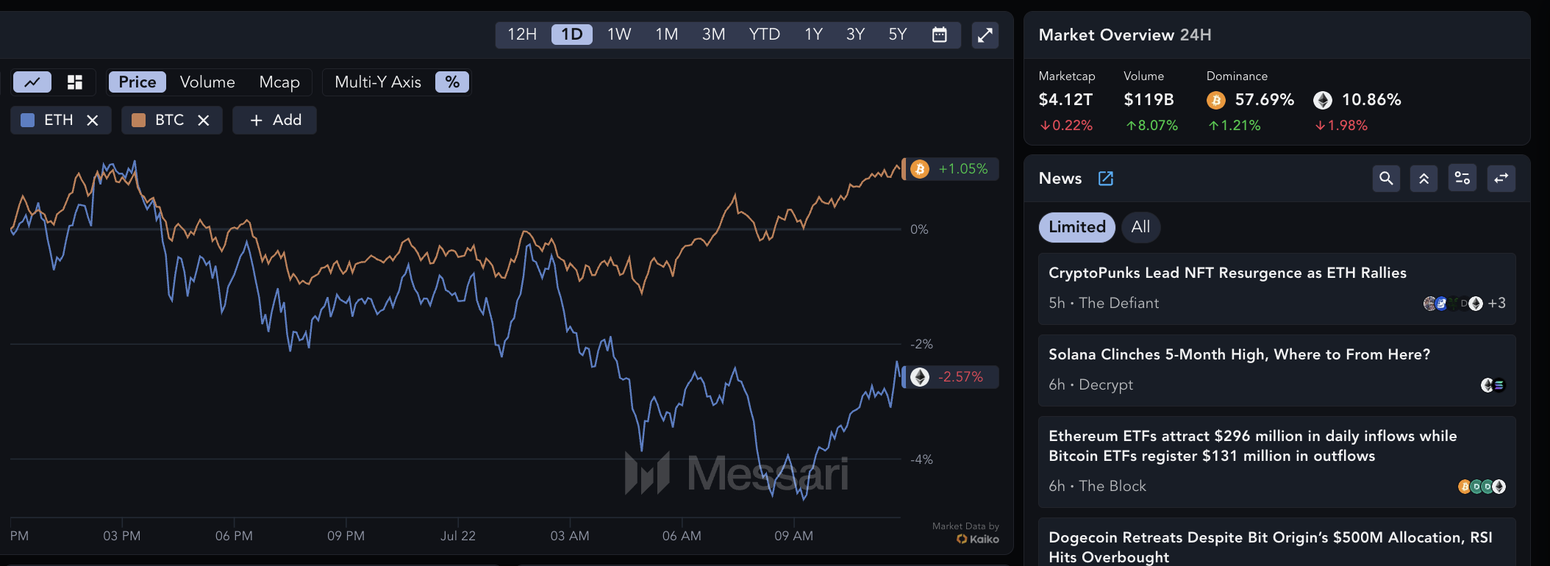Click the $4.12T marketcap value
Image resolution: width=1550 pixels, height=566 pixels.
pos(1065,100)
